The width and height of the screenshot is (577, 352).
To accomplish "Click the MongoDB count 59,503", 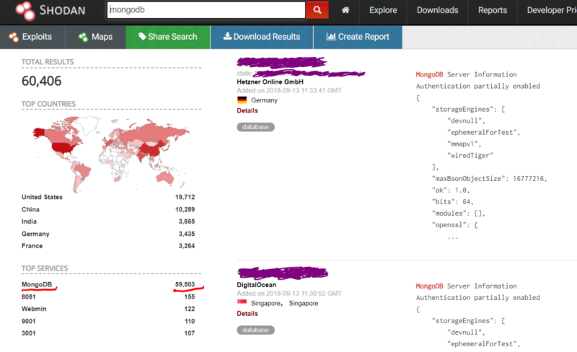I will point(185,284).
